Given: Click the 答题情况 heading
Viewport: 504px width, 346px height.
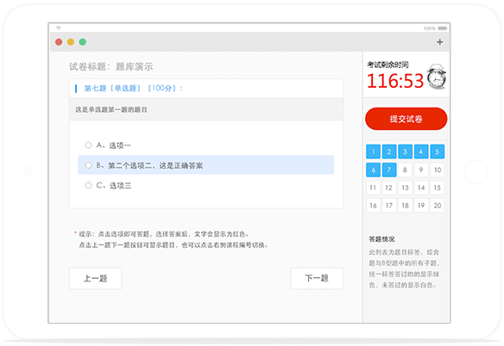Looking at the screenshot, I should click(381, 239).
